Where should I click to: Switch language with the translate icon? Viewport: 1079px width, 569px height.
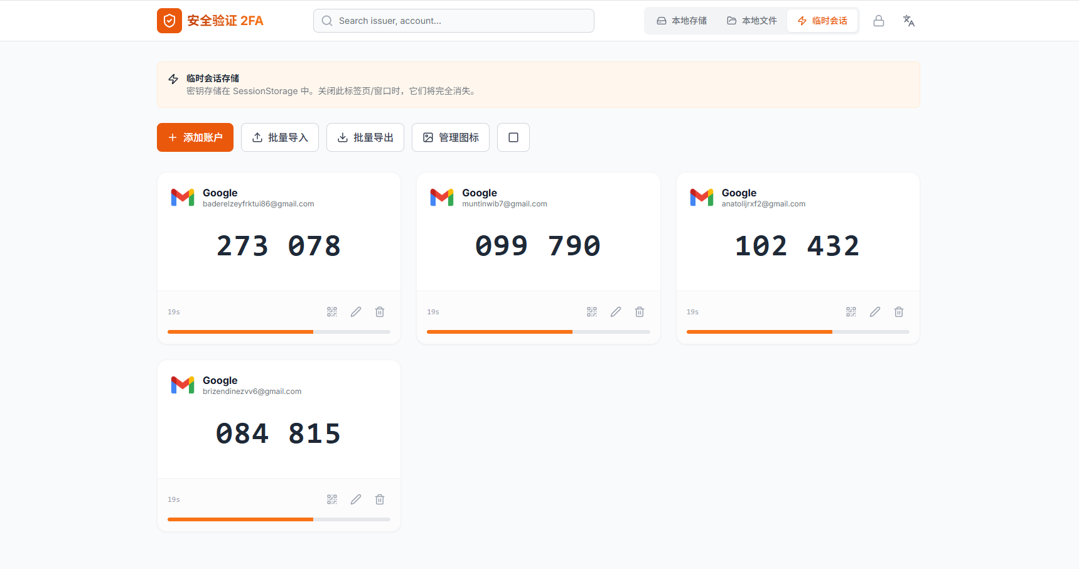(x=908, y=21)
